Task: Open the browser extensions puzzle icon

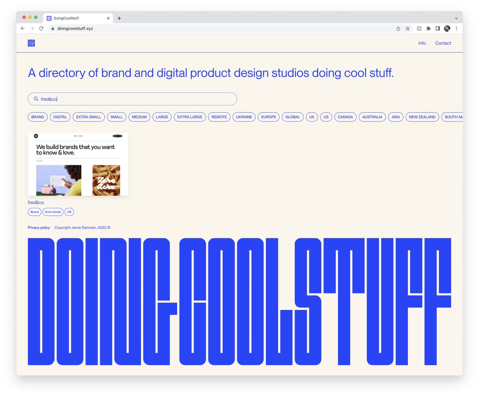Action: coord(428,28)
